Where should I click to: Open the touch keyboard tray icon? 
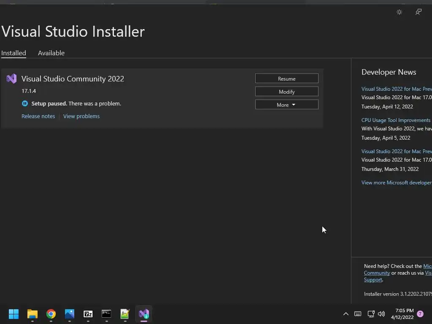click(358, 314)
